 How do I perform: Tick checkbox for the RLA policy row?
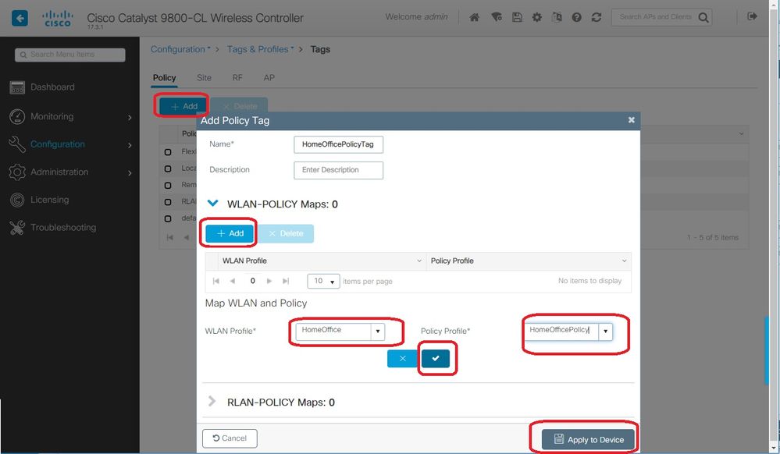(168, 202)
